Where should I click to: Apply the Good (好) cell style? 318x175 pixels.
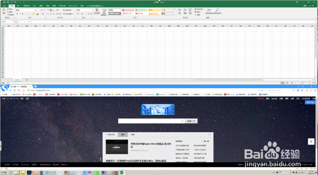point(141,10)
